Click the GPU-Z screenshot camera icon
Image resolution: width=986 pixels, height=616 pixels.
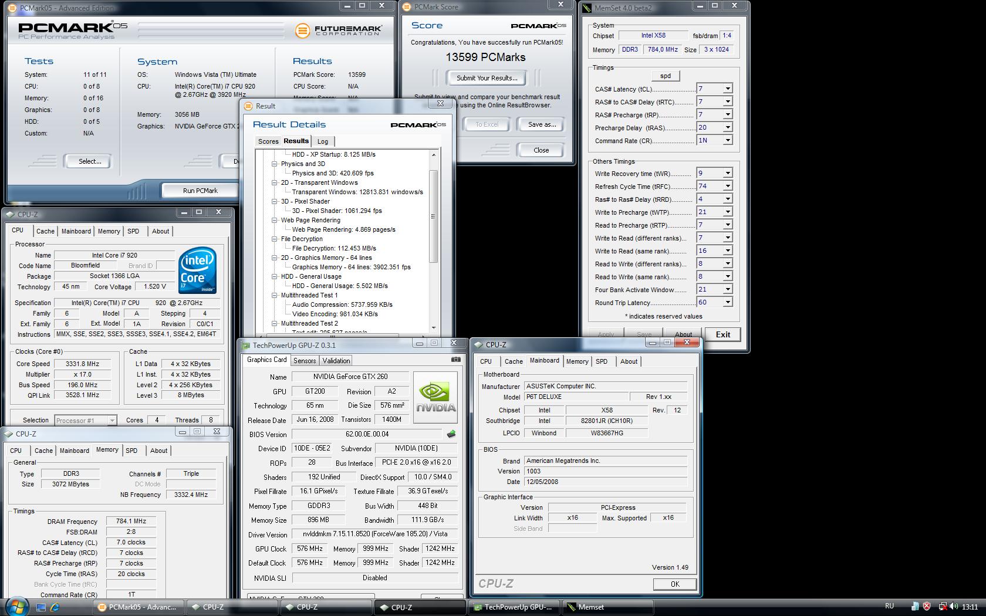click(455, 360)
